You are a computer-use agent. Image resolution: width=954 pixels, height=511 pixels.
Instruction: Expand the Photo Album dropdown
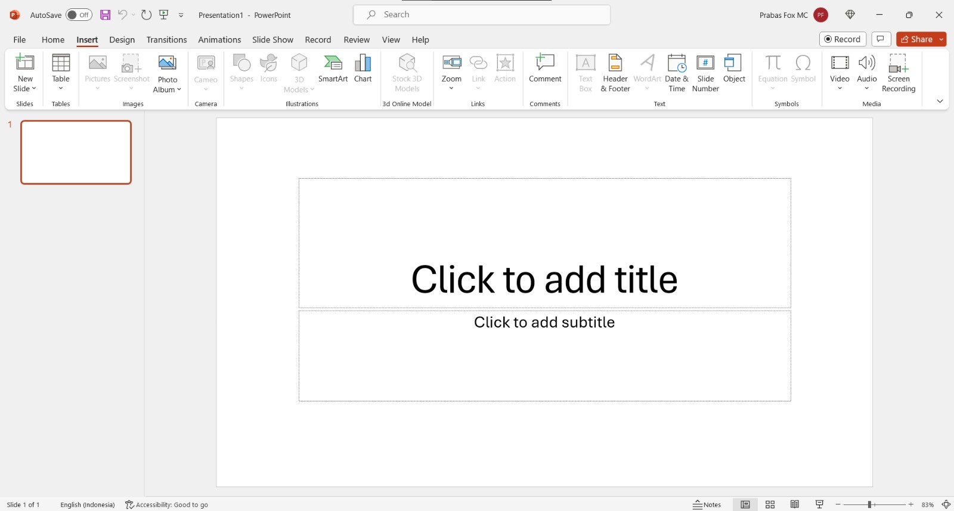tap(167, 73)
